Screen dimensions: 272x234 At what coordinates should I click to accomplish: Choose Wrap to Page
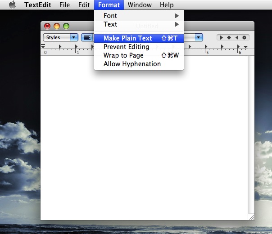pos(139,55)
